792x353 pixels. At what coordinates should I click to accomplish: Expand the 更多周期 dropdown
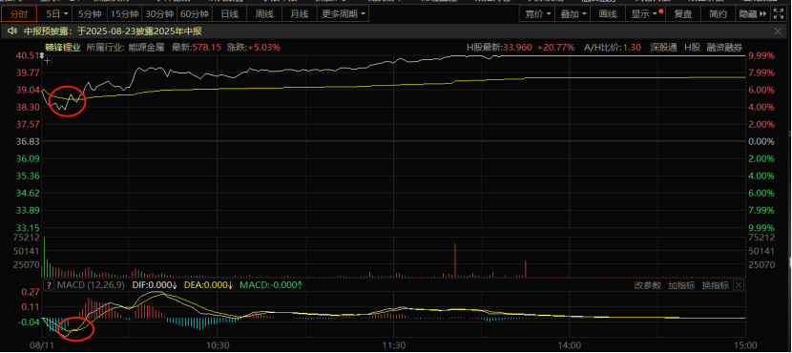[343, 14]
